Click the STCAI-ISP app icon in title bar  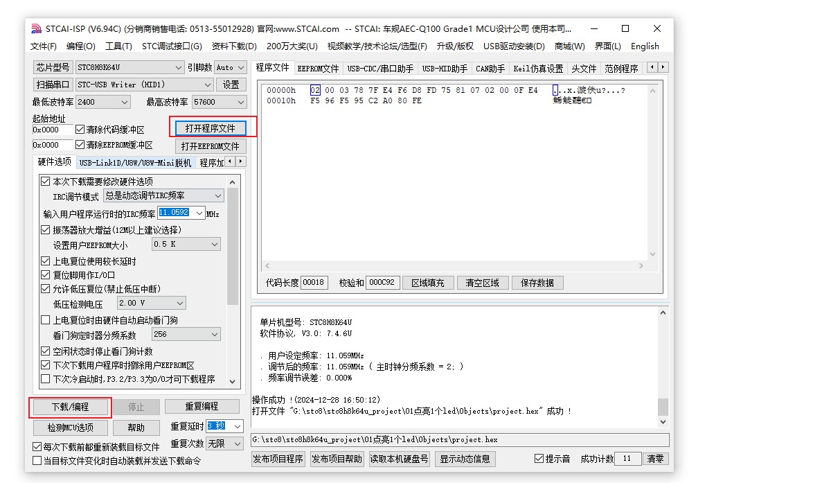(x=37, y=29)
